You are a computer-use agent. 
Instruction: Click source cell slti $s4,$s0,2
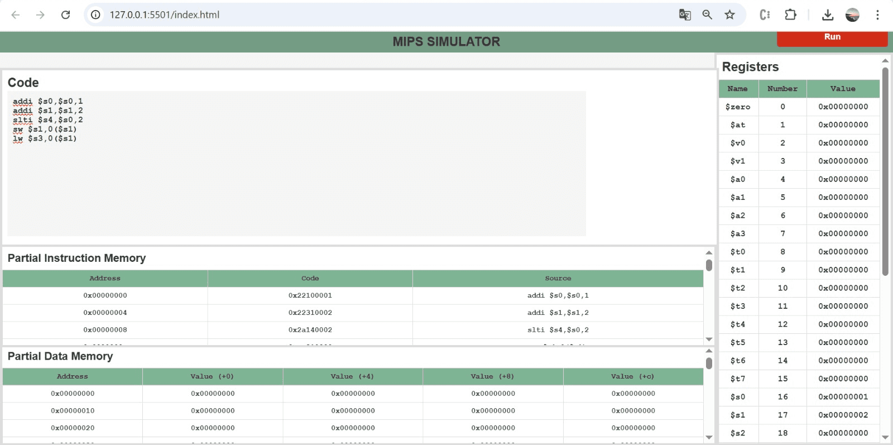[558, 330]
